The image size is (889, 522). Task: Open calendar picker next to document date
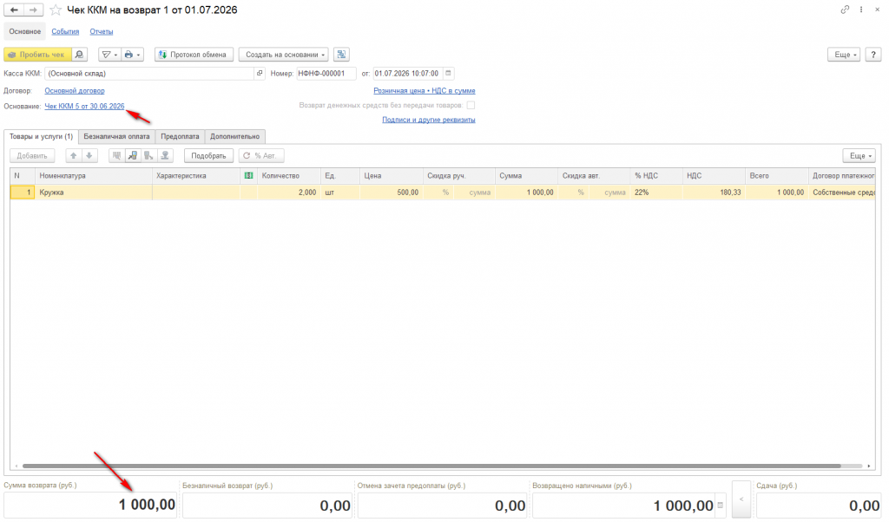pyautogui.click(x=448, y=73)
